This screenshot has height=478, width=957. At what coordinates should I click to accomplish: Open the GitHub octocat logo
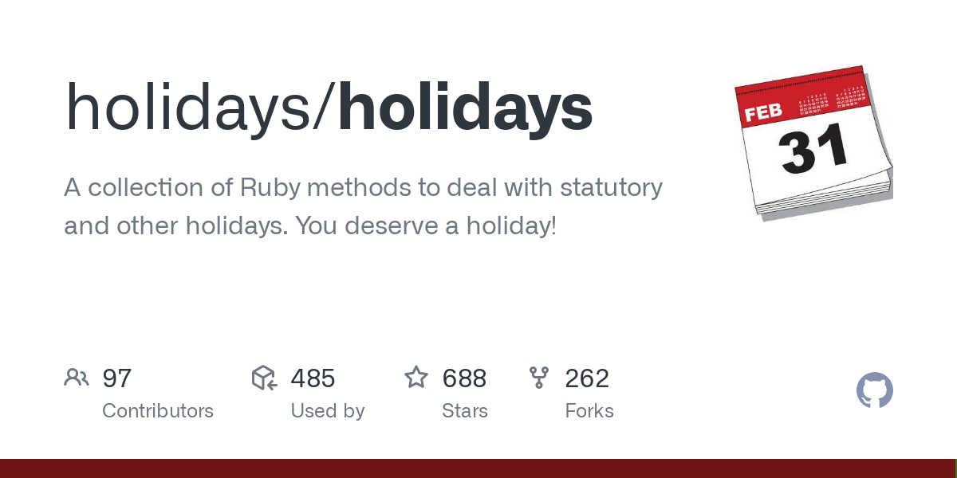pyautogui.click(x=875, y=390)
